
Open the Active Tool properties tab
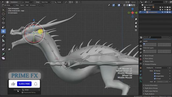[141, 41]
